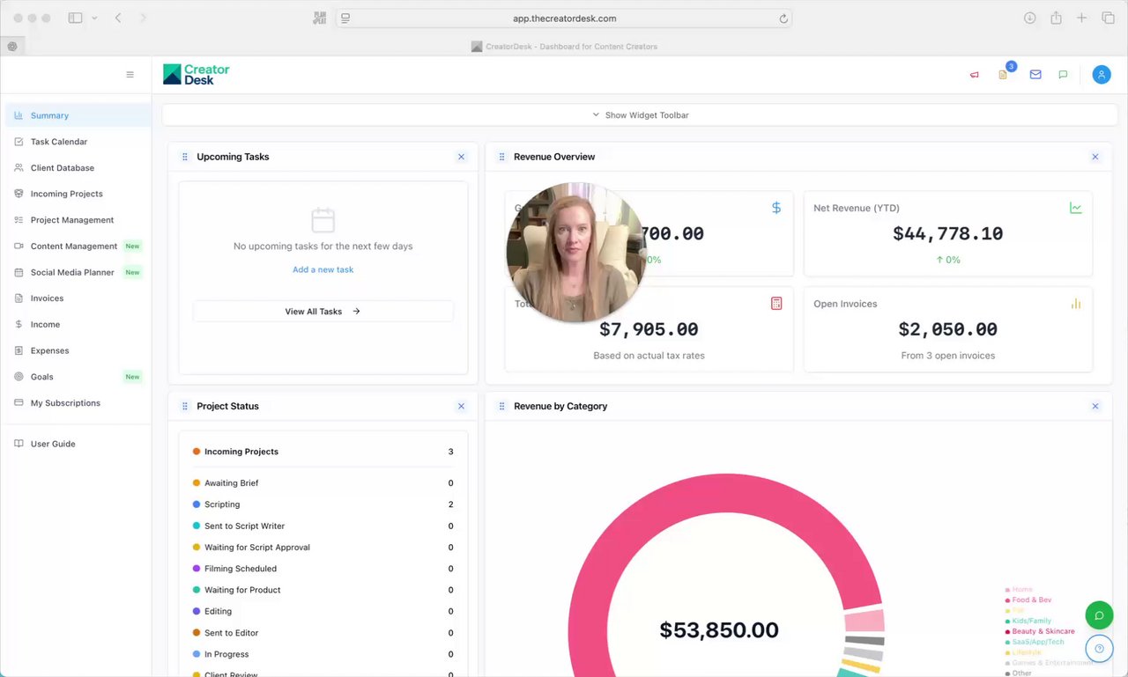Open Income page from sidebar
The image size is (1128, 677).
click(78, 325)
